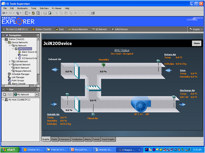Click the Undo toolbar icon
This screenshot has height=153, width=205.
(82, 13)
